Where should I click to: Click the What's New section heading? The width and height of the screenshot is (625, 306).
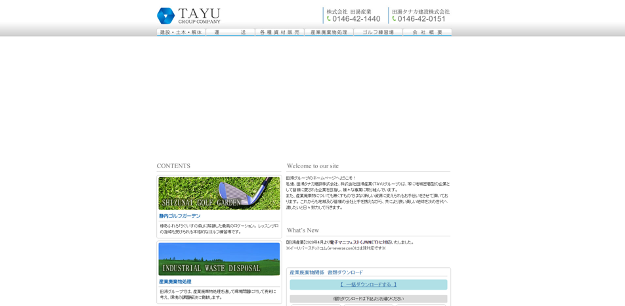303,230
